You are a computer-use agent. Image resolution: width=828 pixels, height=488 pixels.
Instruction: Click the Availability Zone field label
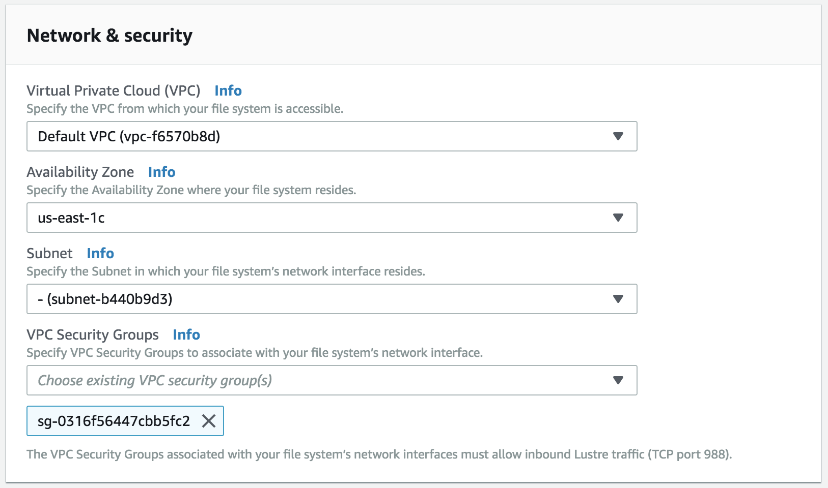pos(80,172)
